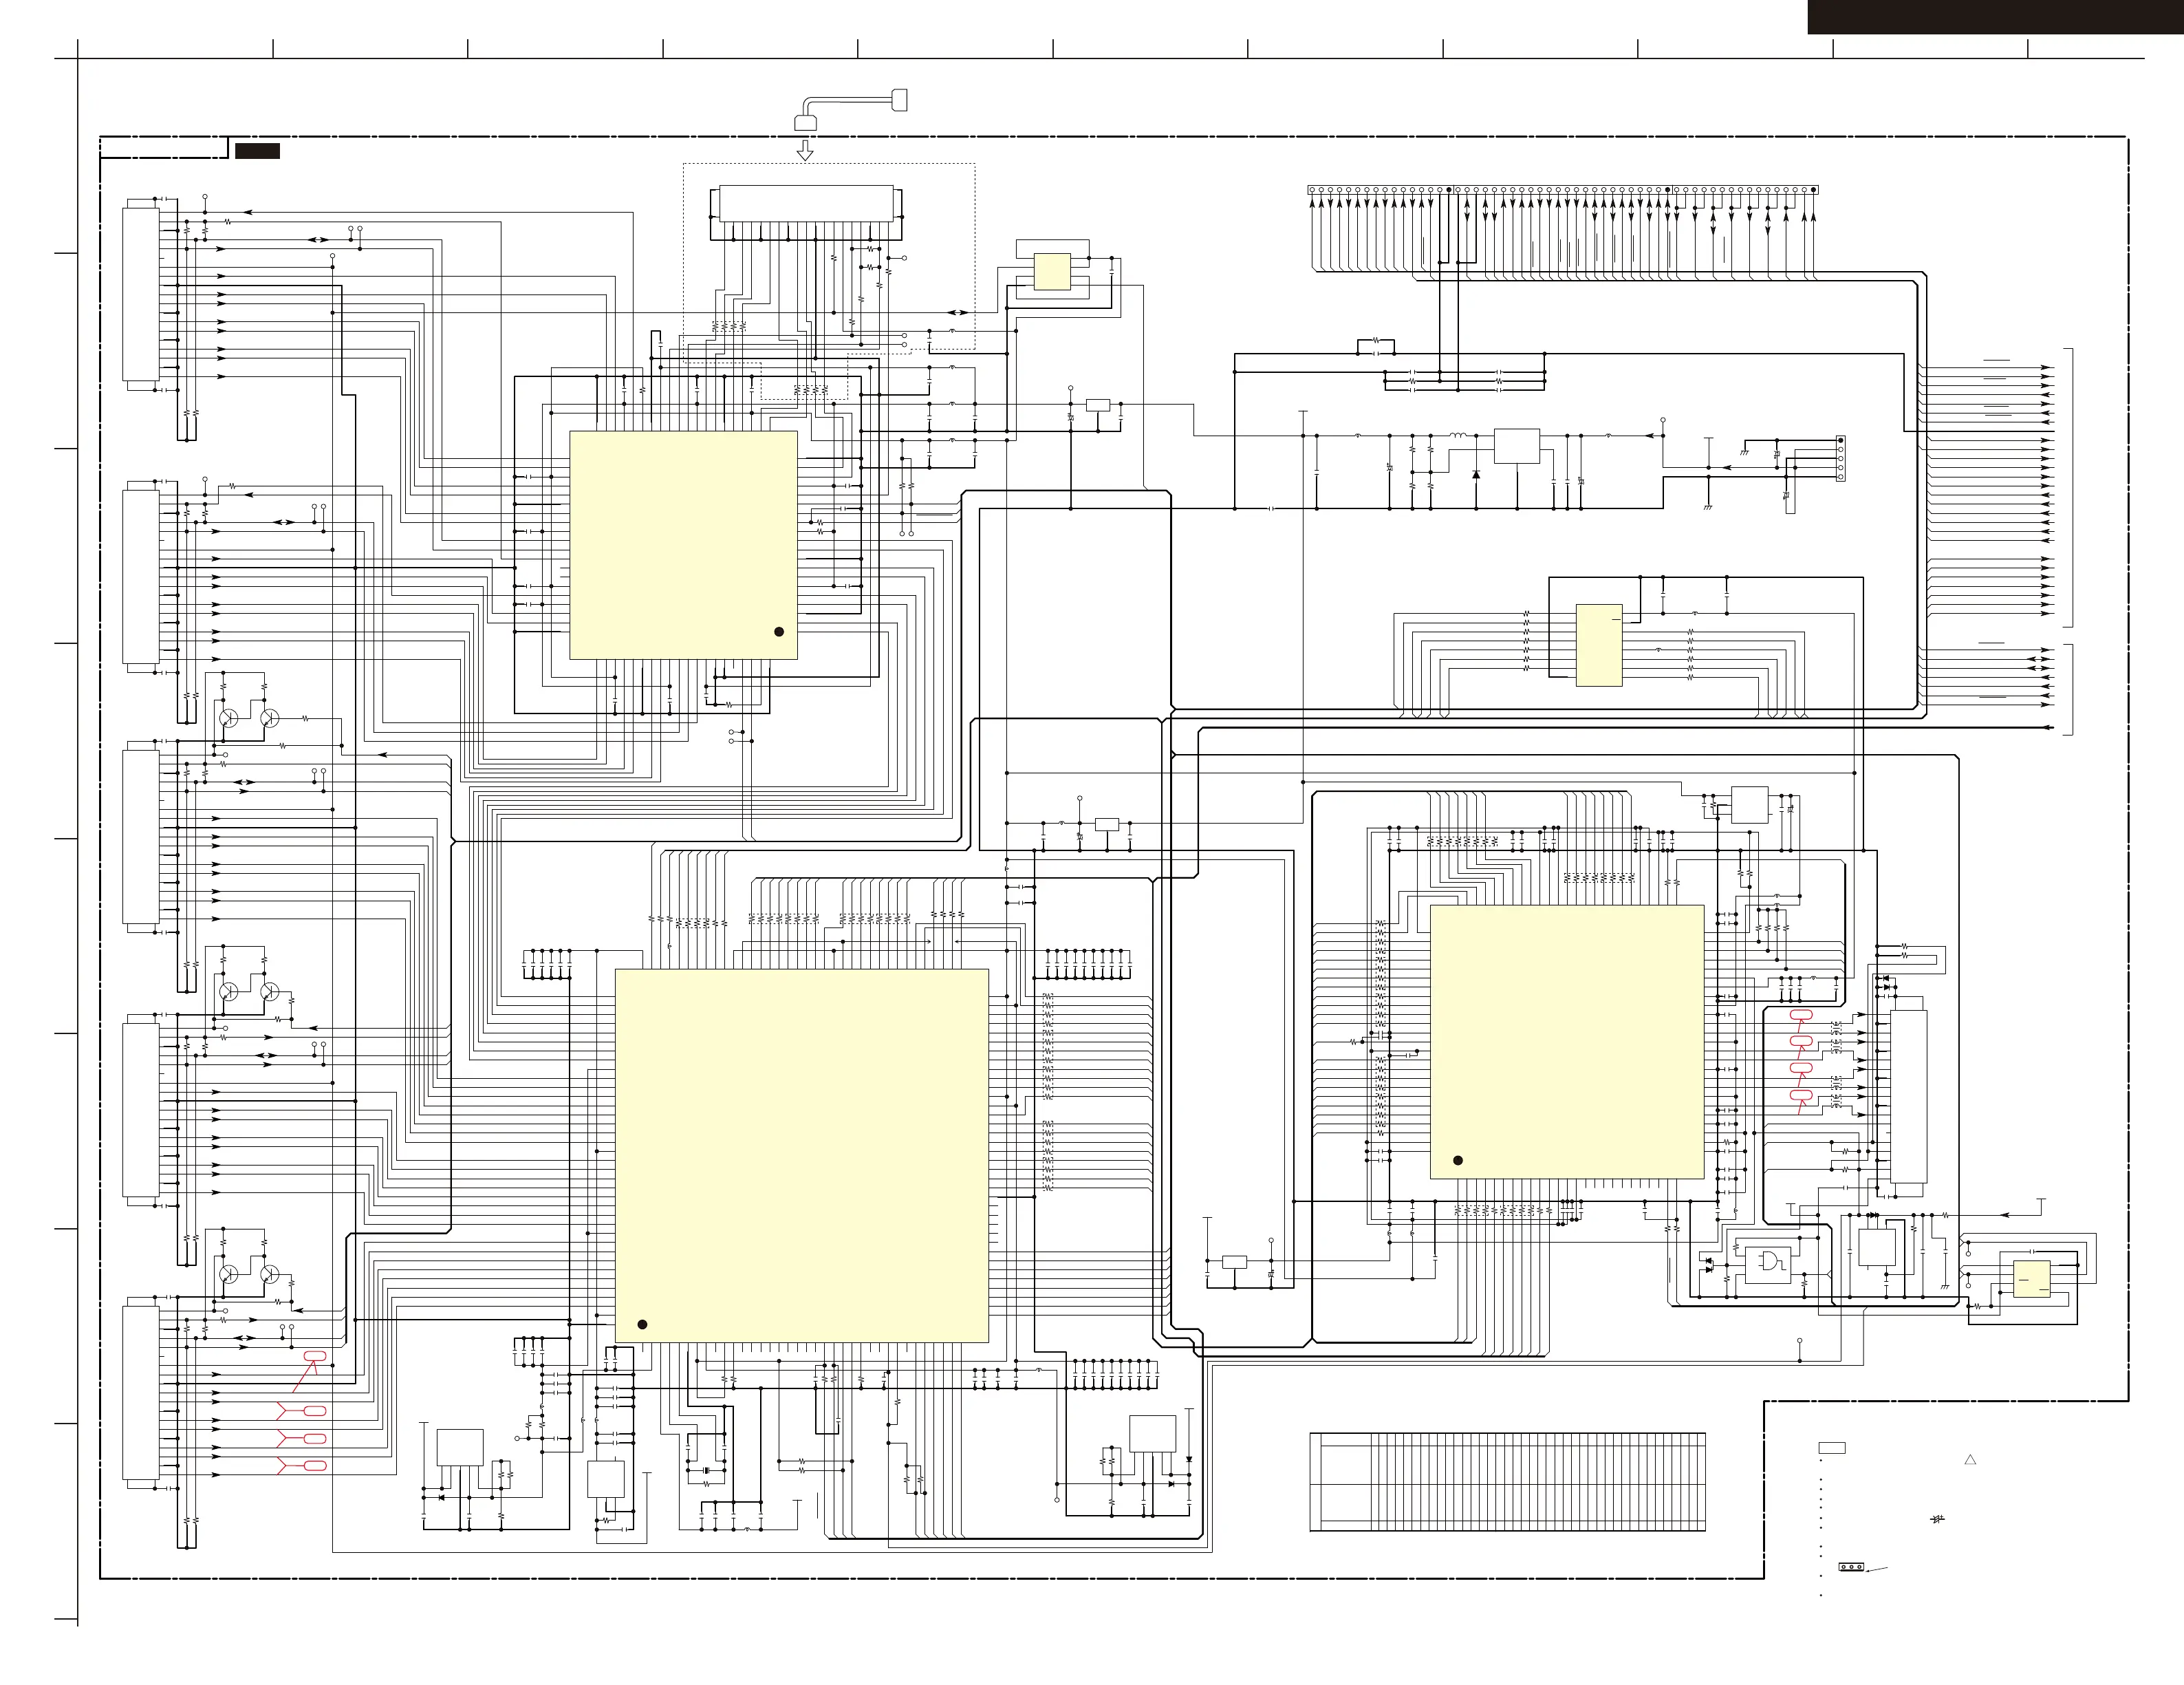Click the small empty rectangle in the legend
This screenshot has width=2184, height=1685.
tap(1832, 1448)
